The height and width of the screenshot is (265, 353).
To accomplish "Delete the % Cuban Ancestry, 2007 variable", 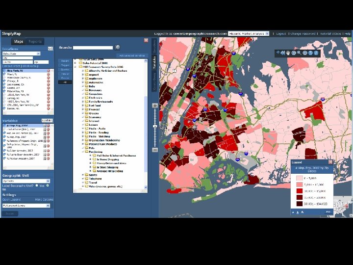I will pyautogui.click(x=48, y=151).
